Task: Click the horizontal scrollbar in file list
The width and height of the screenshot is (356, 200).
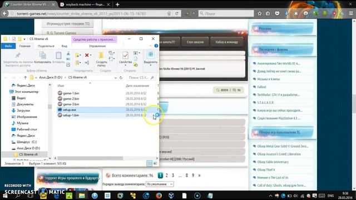Action: click(x=90, y=158)
